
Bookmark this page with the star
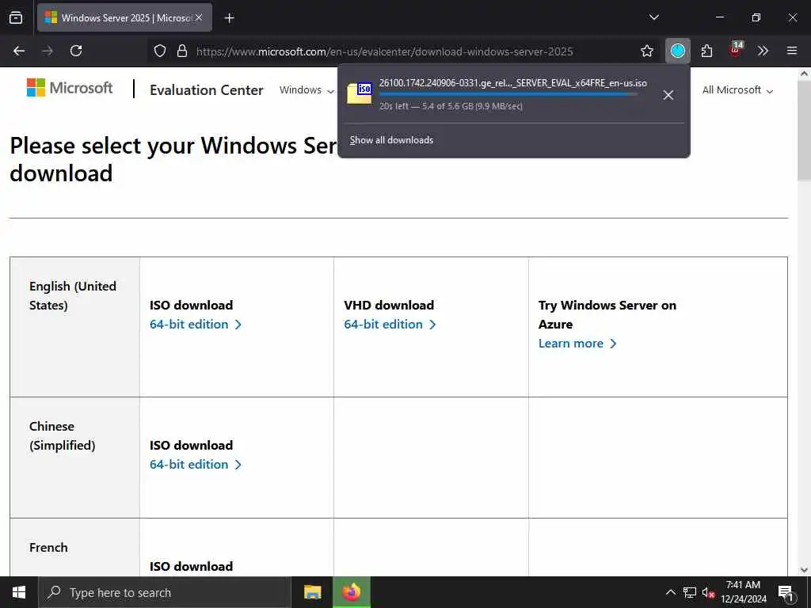[647, 51]
